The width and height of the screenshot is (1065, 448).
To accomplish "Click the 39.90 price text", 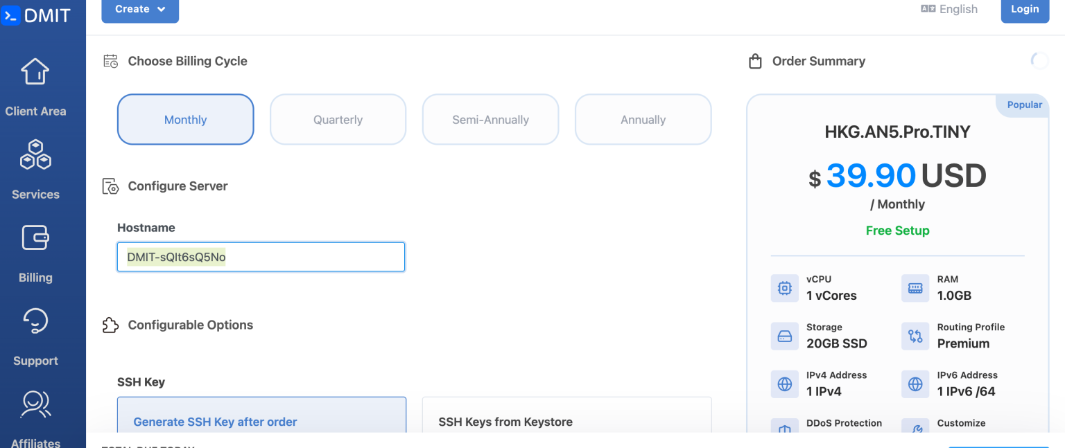I will pos(871,176).
